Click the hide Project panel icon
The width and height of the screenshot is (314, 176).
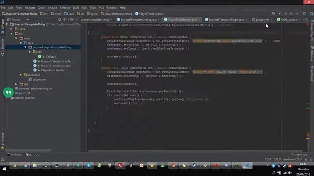(78, 20)
